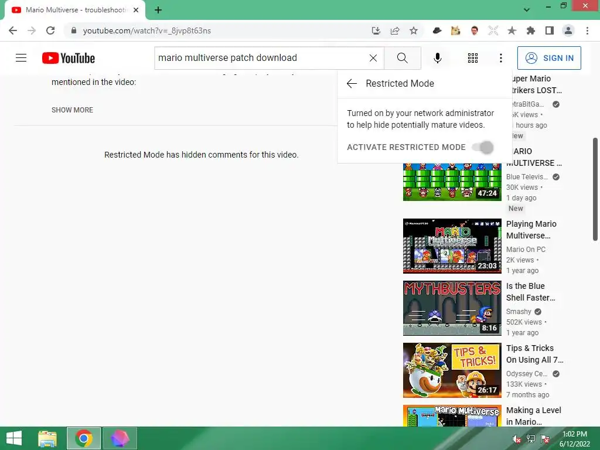600x450 pixels.
Task: Open the Extensions puzzle piece menu
Action: (531, 30)
